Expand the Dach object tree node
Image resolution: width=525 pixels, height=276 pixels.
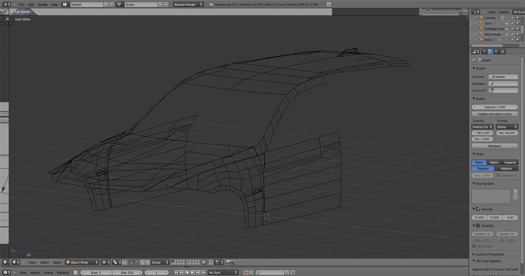(476, 23)
